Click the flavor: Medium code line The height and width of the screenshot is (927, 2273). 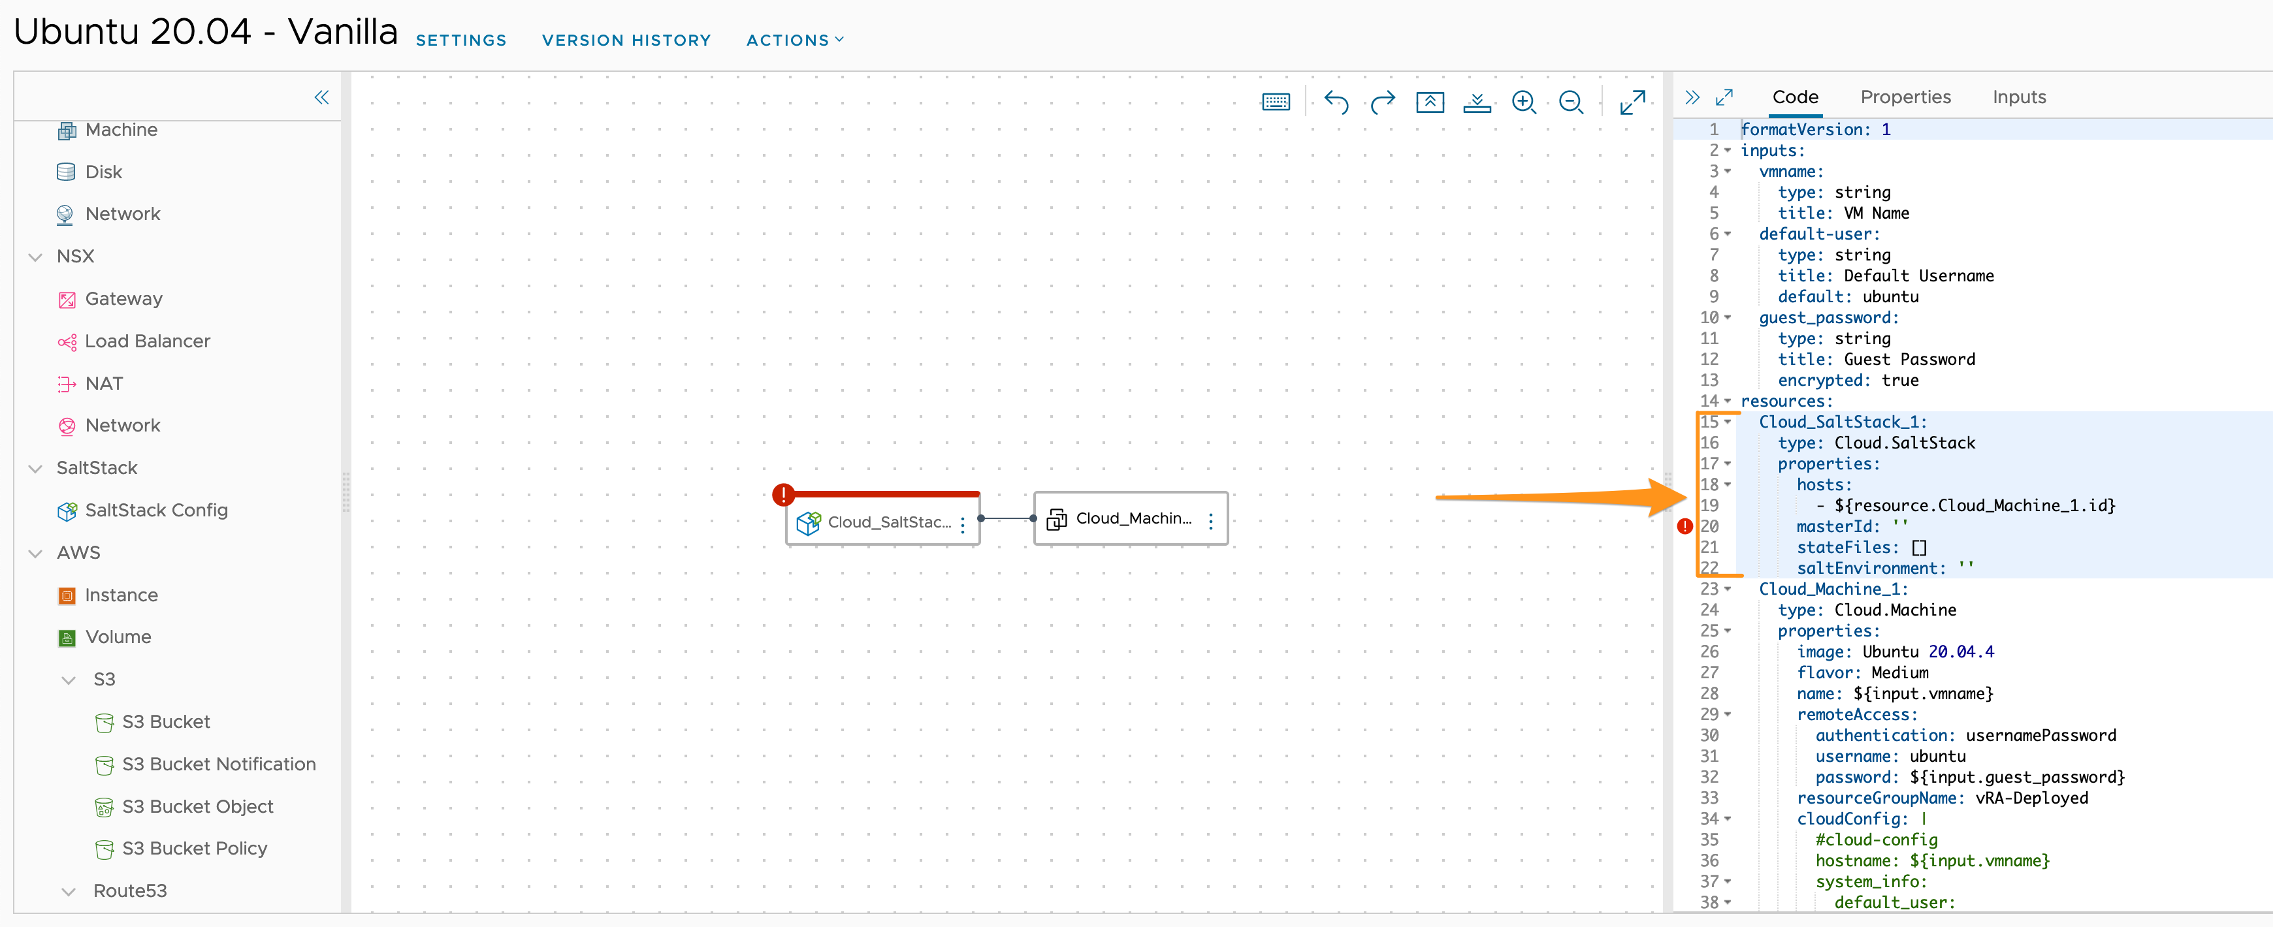1862,673
